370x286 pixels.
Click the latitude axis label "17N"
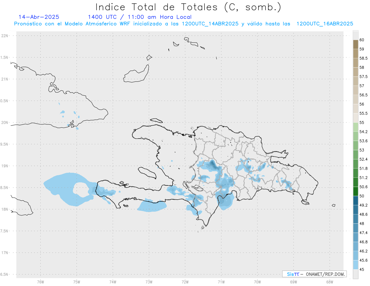click(x=5, y=253)
